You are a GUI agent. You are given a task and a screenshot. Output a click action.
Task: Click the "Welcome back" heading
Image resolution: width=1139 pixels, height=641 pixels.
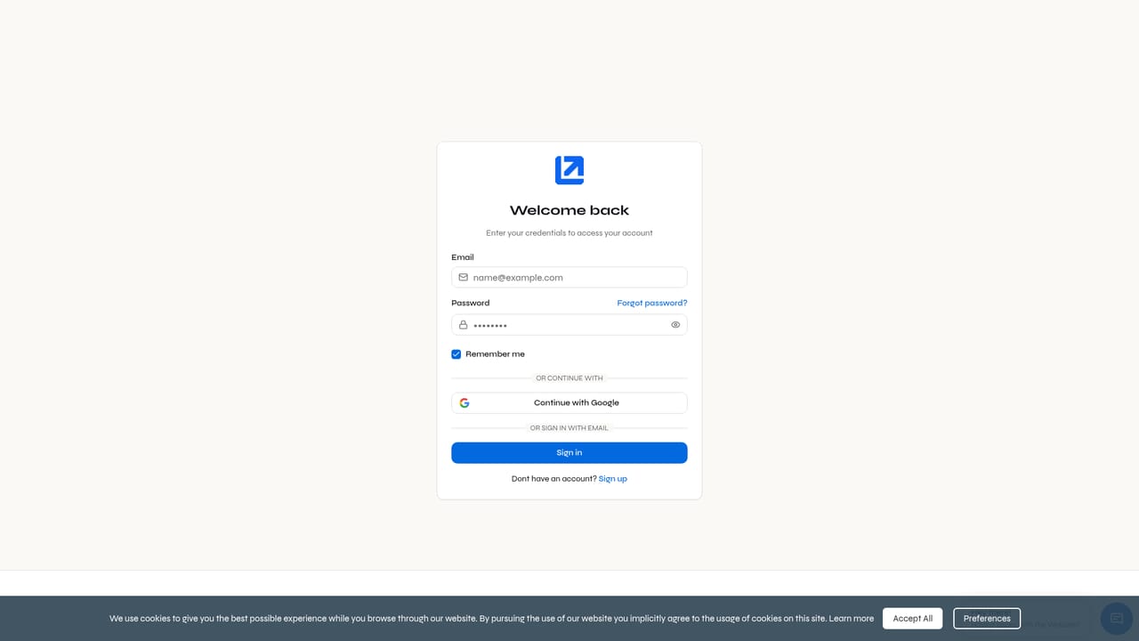[x=569, y=211]
